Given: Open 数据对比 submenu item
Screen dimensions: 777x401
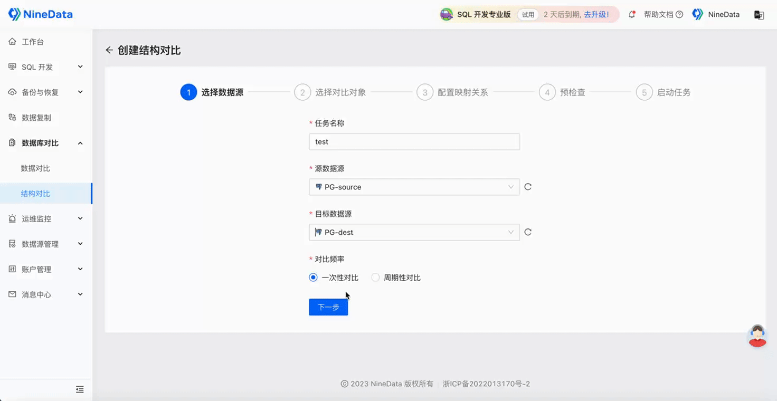Looking at the screenshot, I should click(35, 168).
